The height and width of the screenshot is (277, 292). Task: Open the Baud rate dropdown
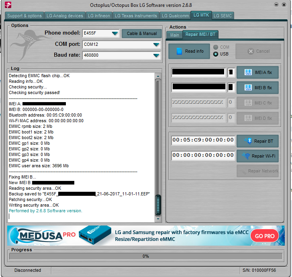156,55
